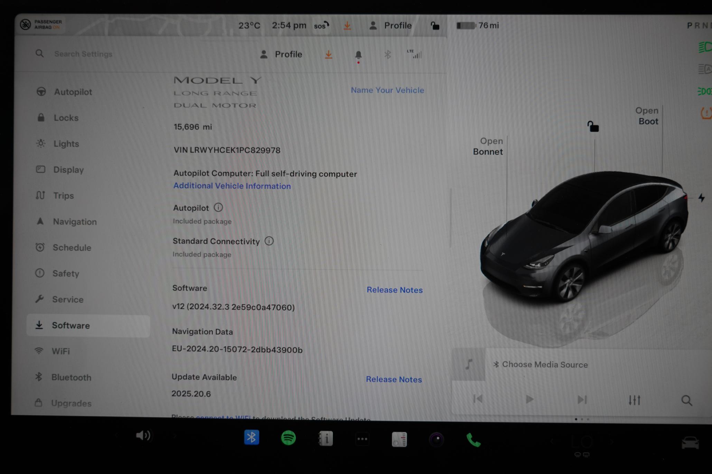Open the owner's manual info icon in the dock
This screenshot has width=712, height=474.
[x=326, y=438]
